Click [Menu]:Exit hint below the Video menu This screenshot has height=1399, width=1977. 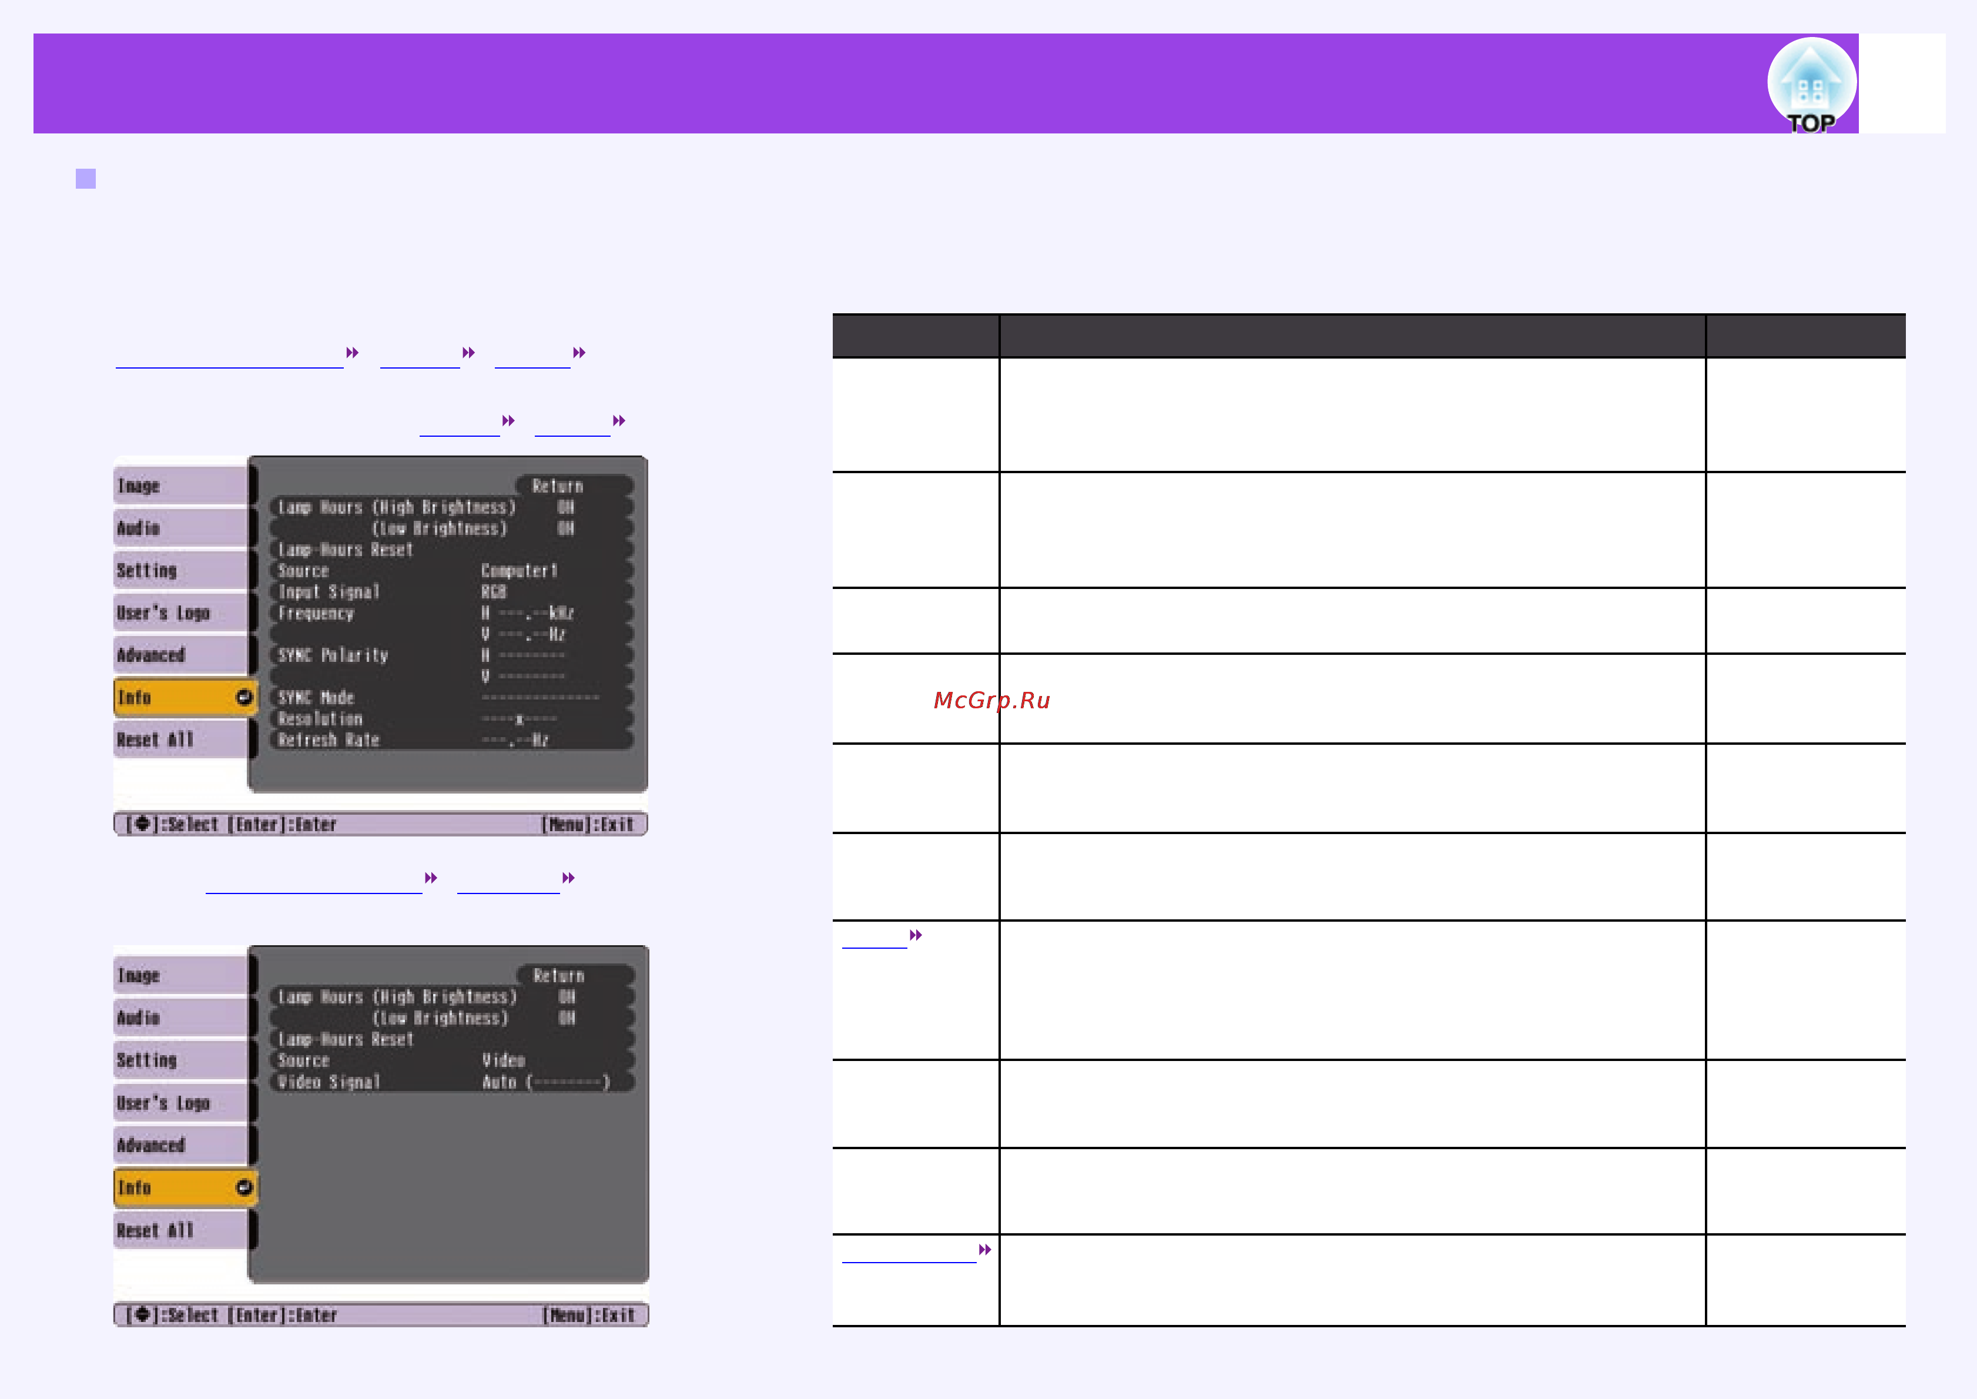coord(589,1316)
